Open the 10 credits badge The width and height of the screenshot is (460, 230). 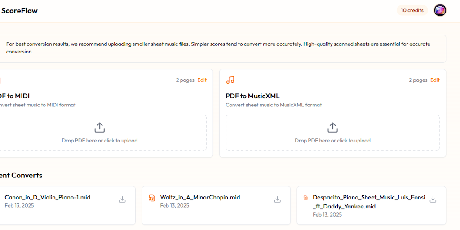click(x=412, y=10)
